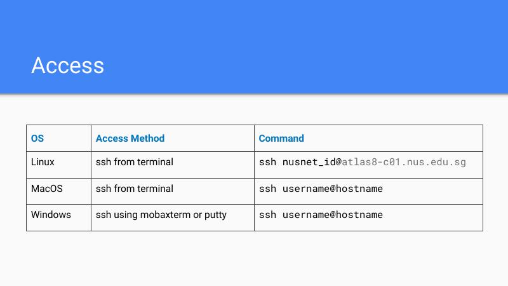Select the "Command" column header

click(x=281, y=139)
